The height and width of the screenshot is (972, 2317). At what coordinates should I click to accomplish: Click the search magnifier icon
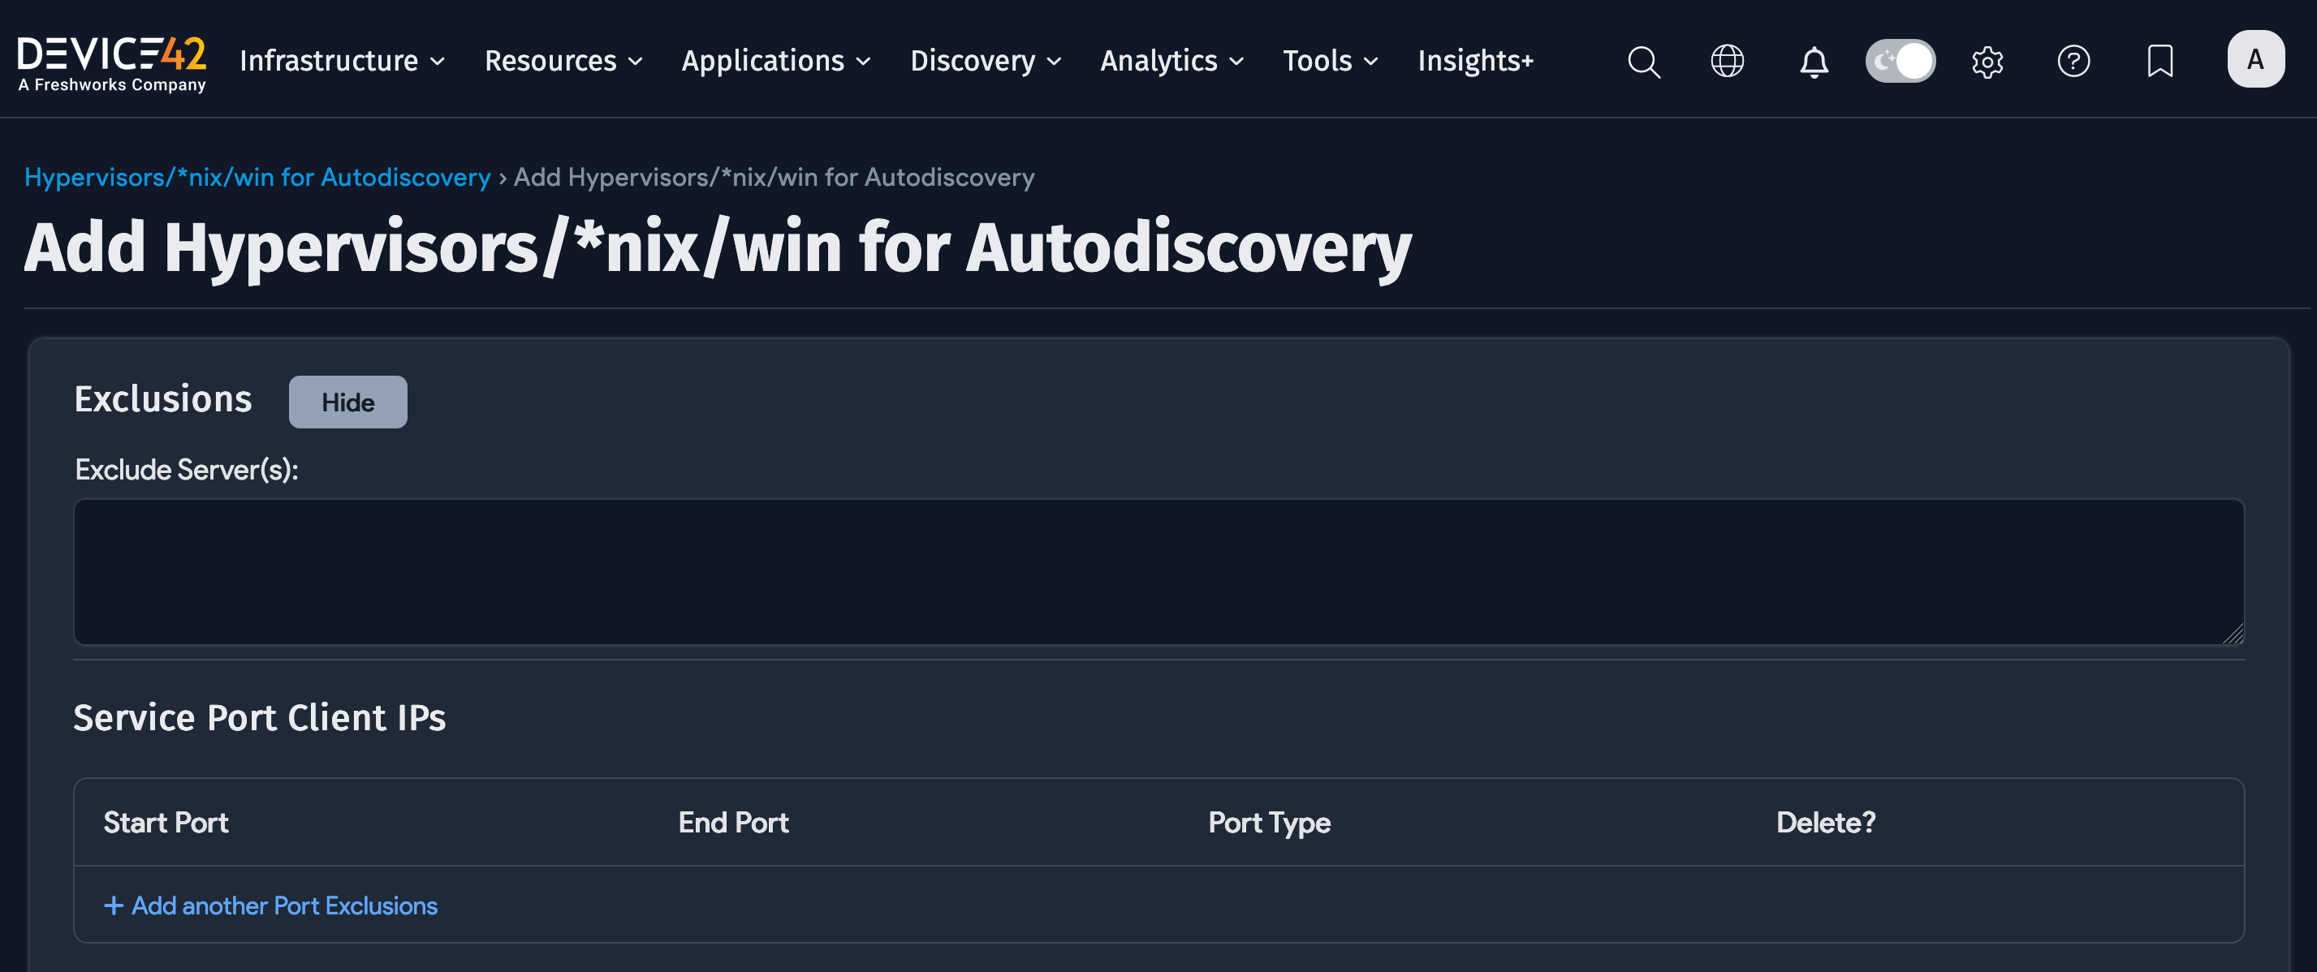[1643, 61]
